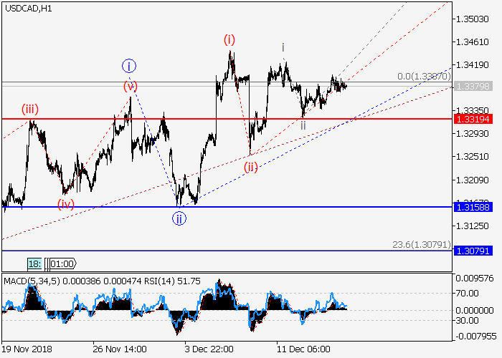Click the 3 Dec 22:00 time axis label
Viewport: 502px width, 358px height.
click(x=208, y=349)
